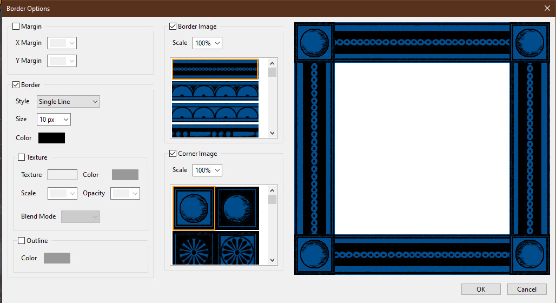The width and height of the screenshot is (556, 303).
Task: Select the second arch-pattern border image
Action: [215, 91]
